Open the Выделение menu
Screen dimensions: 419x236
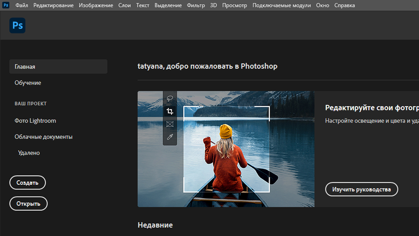(x=168, y=5)
